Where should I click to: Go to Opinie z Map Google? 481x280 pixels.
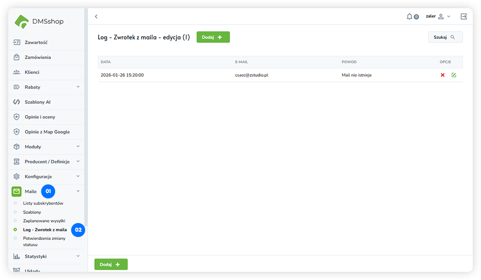47,132
